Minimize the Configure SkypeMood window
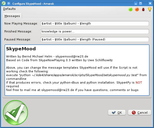The image size is (154, 128). pos(136,3)
